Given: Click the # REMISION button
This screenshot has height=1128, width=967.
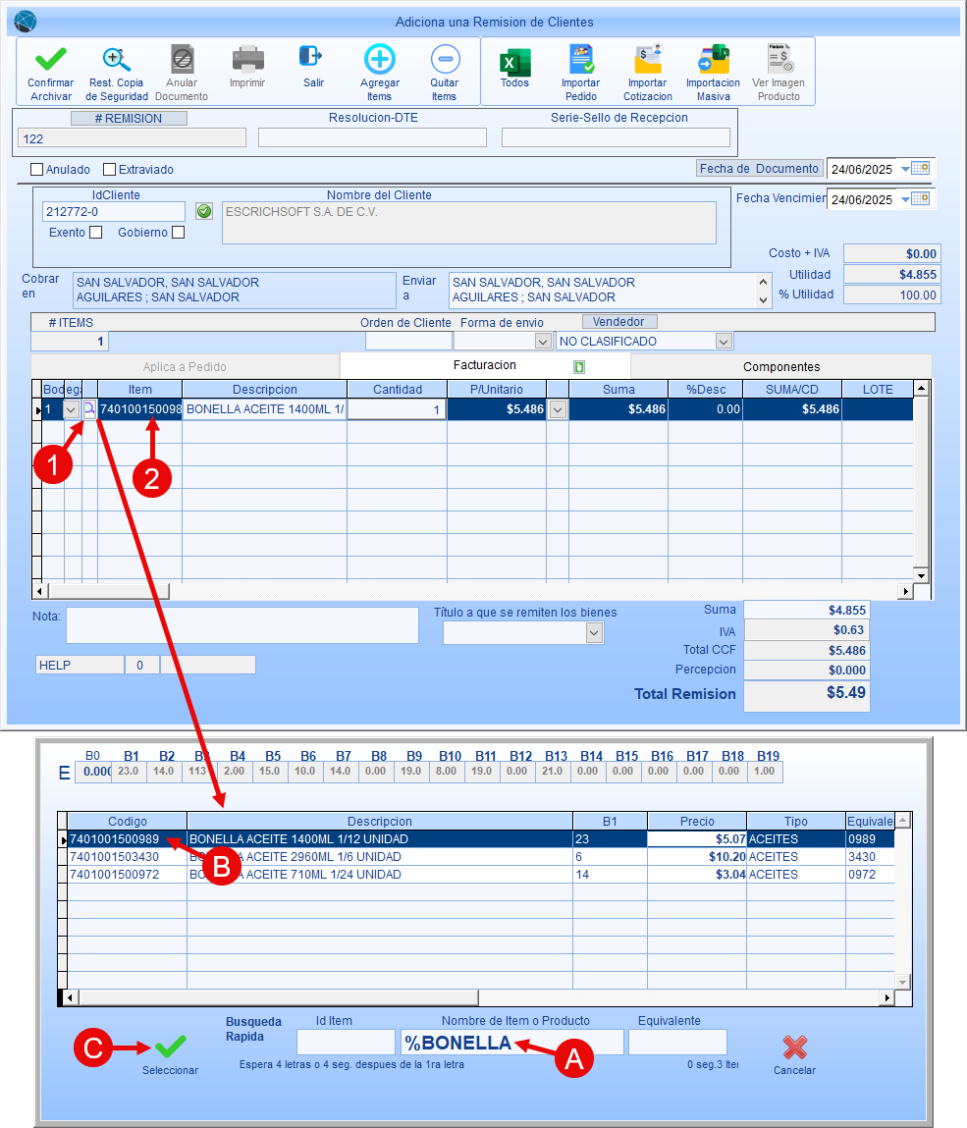Looking at the screenshot, I should pos(129,119).
